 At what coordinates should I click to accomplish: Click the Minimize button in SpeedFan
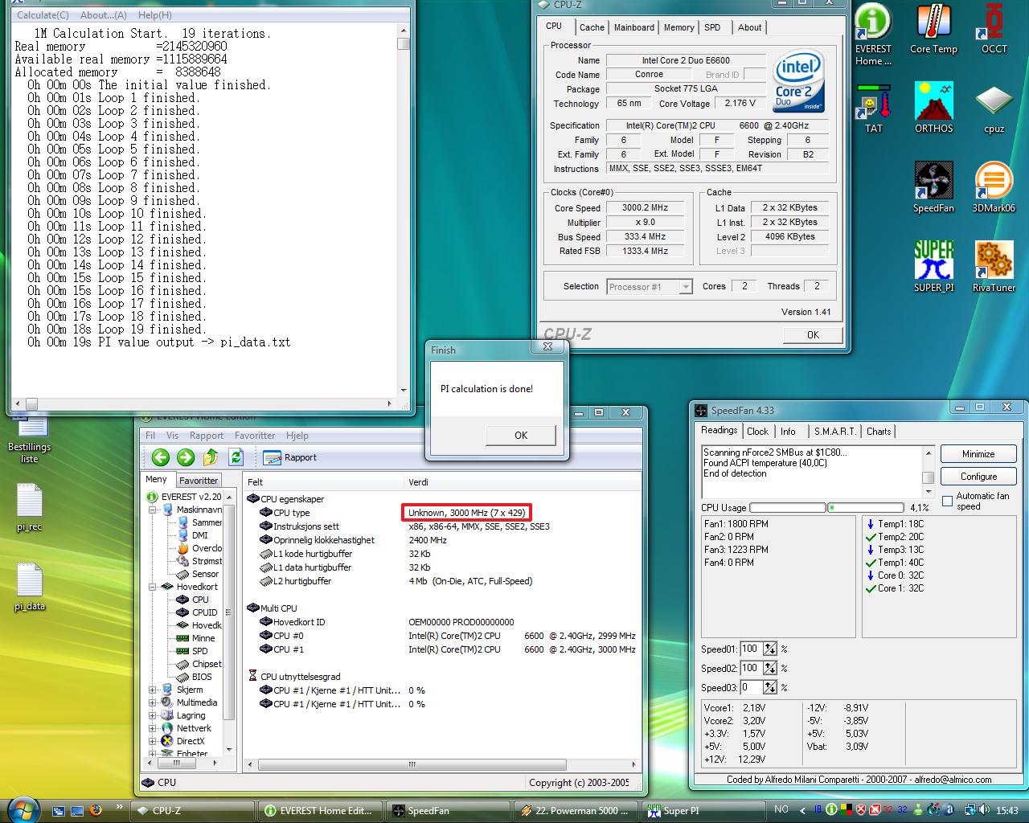click(978, 454)
